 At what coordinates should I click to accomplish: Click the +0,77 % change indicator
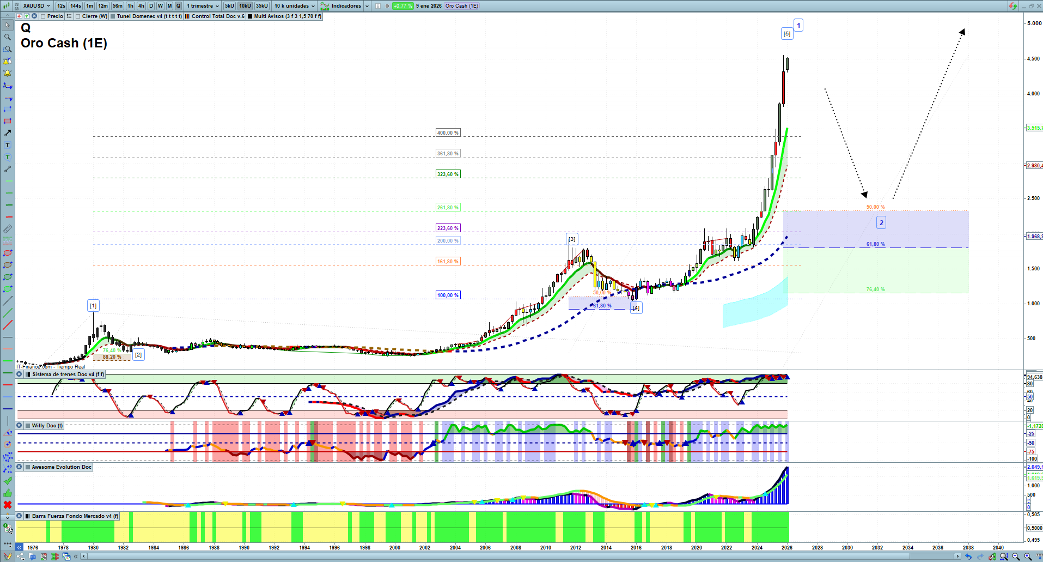click(402, 6)
